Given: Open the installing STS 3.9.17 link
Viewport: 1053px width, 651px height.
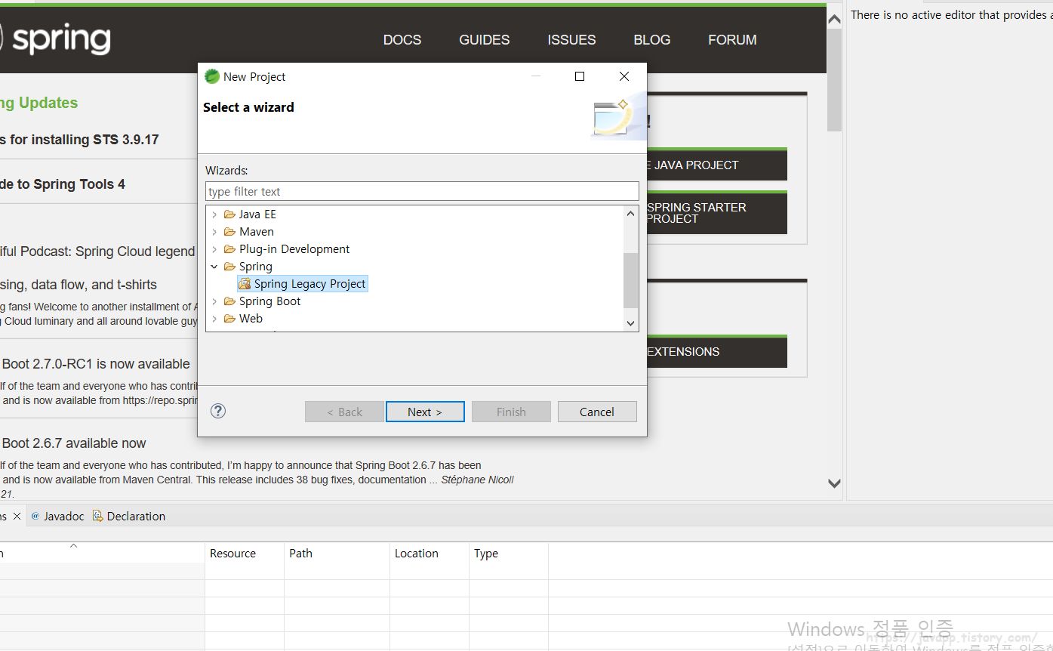Looking at the screenshot, I should (79, 140).
